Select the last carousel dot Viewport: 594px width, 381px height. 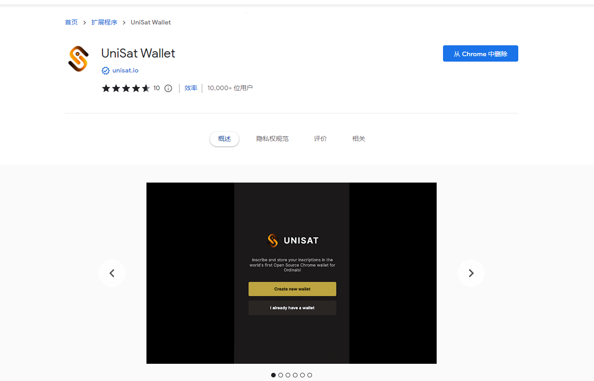[310, 375]
